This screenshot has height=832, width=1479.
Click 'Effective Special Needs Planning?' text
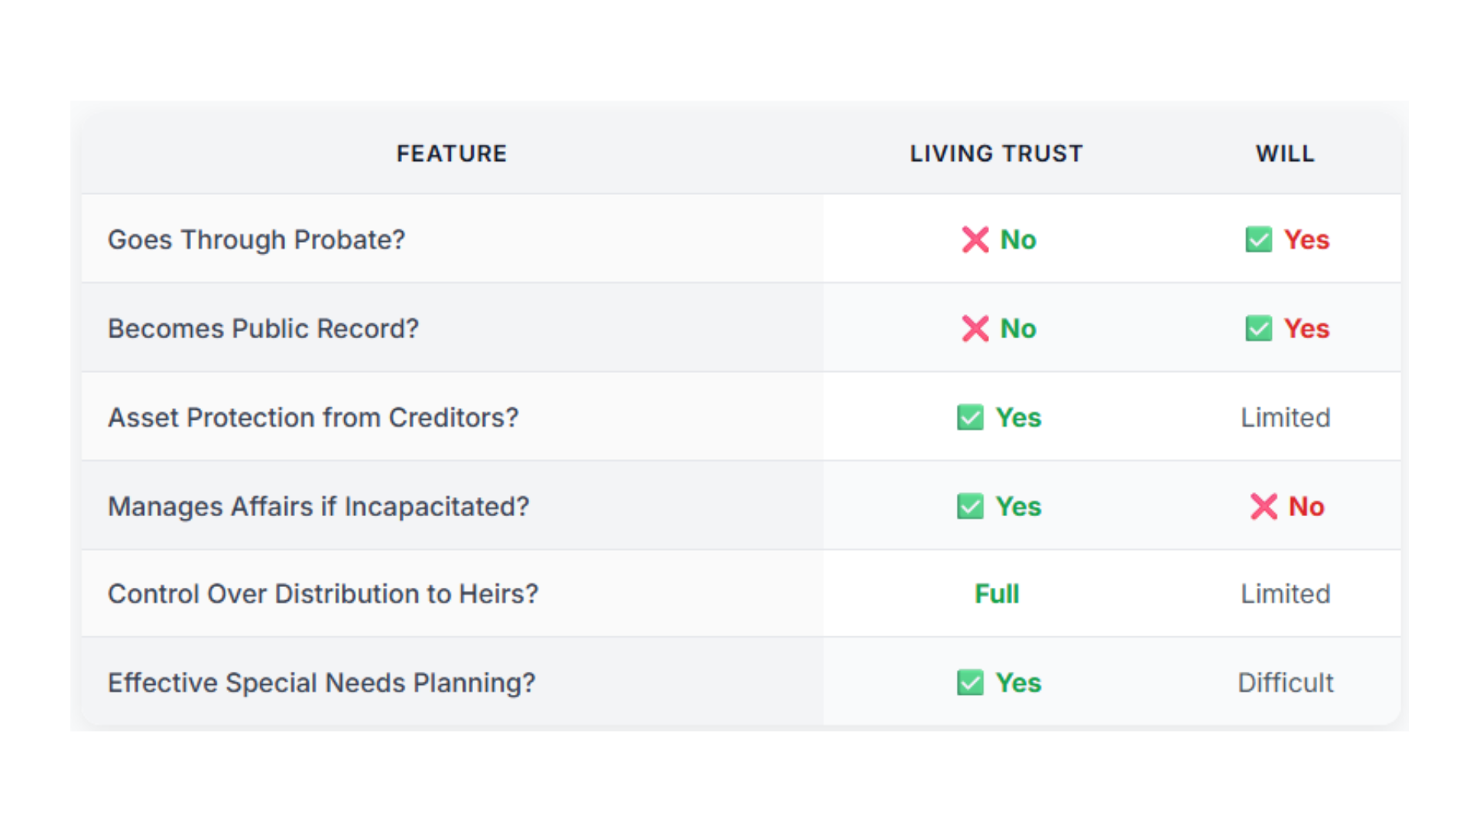point(322,683)
